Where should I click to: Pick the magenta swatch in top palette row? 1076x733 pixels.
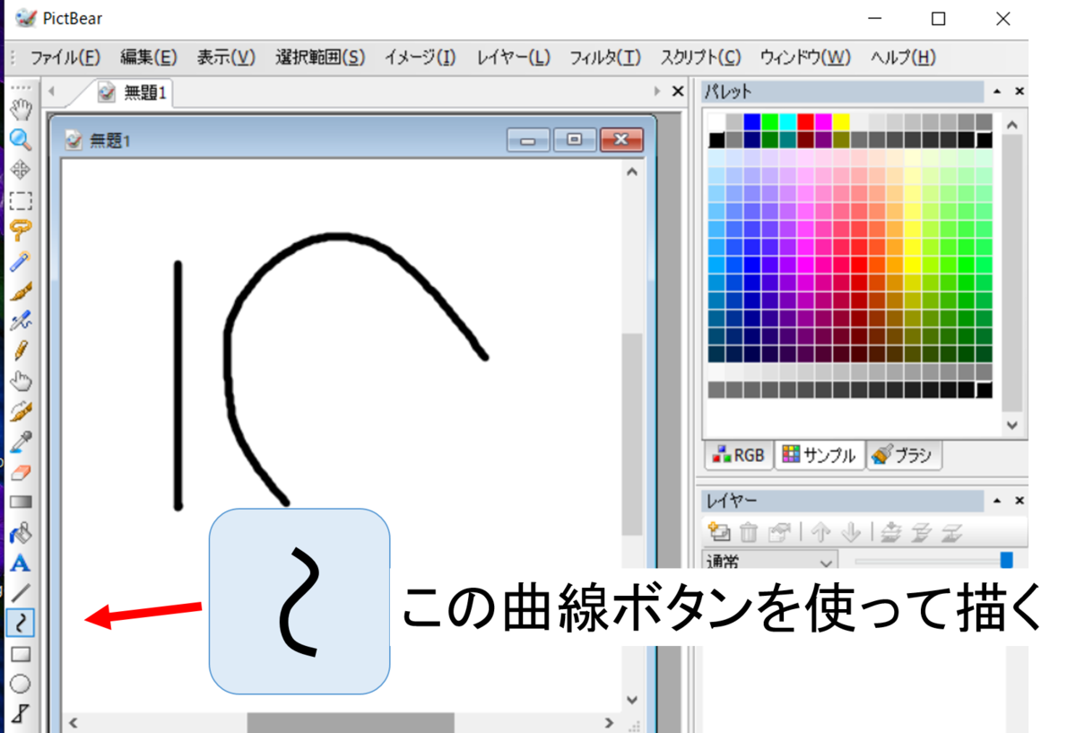click(823, 121)
